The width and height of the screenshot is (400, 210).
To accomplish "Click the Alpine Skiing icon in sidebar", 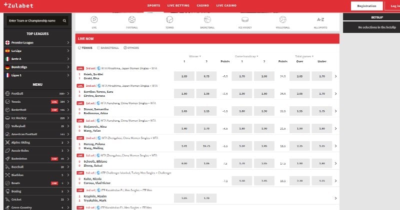I will click(x=7, y=142).
